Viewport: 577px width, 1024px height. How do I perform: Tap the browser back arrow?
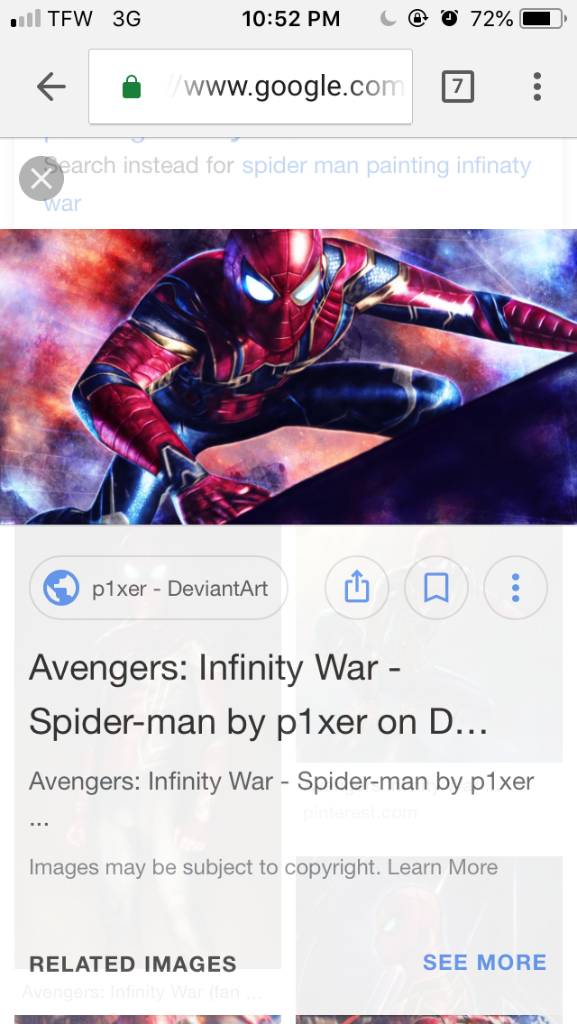click(x=51, y=87)
